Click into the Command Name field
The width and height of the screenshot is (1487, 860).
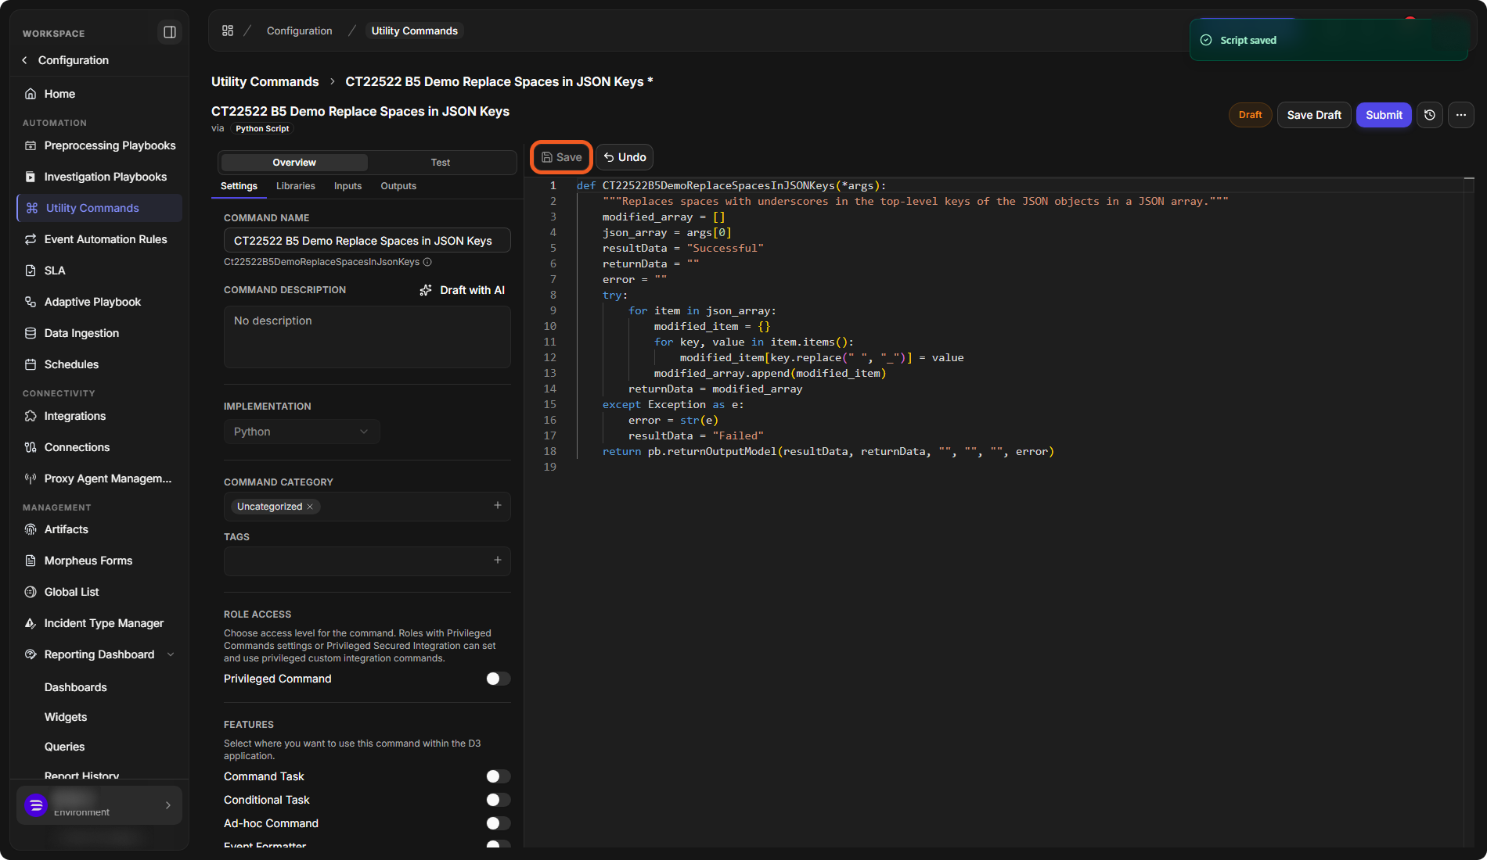367,241
